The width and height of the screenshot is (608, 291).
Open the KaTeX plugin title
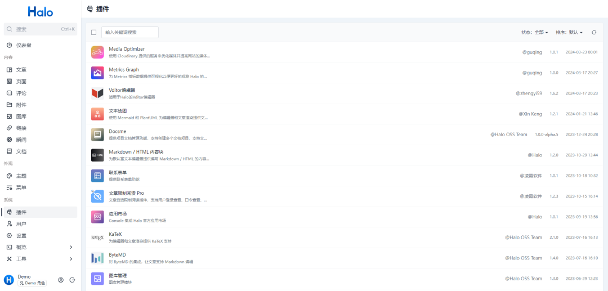[x=115, y=234]
